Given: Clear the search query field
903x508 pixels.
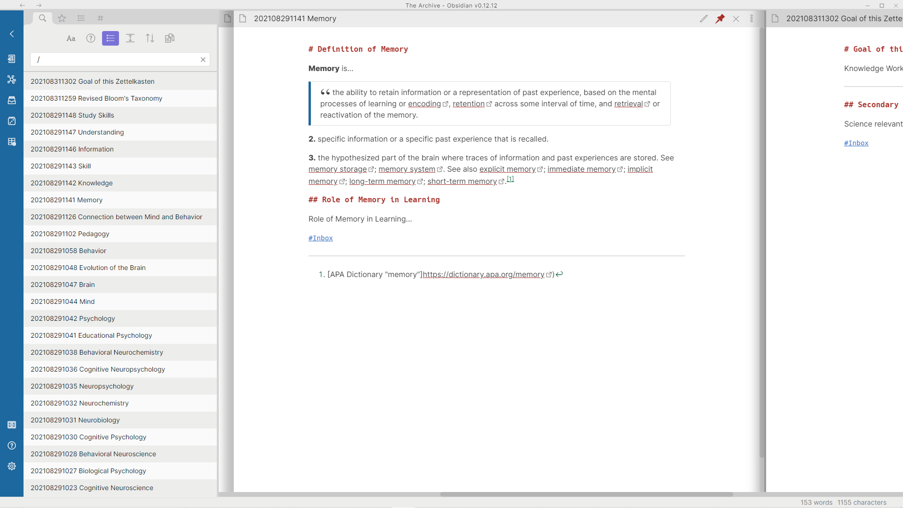Looking at the screenshot, I should 203,60.
